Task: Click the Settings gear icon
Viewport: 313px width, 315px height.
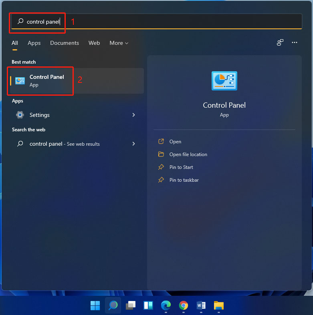Action: tap(20, 115)
